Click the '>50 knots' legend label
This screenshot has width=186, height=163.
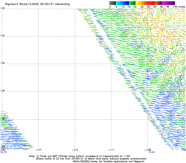pyautogui.click(x=179, y=7)
